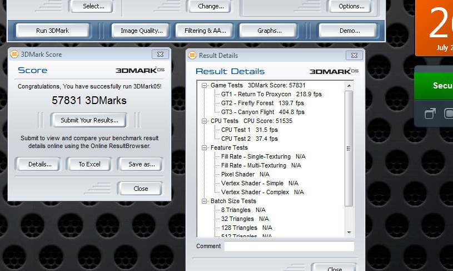Select Fill Rate - Single-Texturing row

[x=263, y=156]
